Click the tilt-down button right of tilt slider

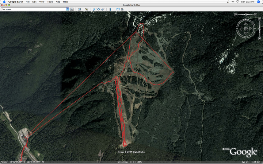tap(255, 15)
